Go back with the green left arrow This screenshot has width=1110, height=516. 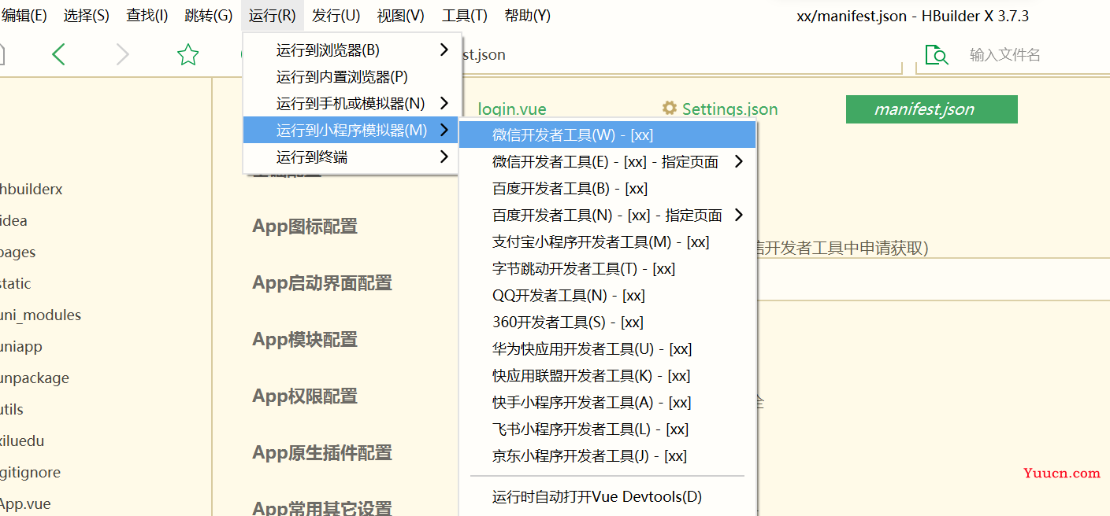coord(58,54)
